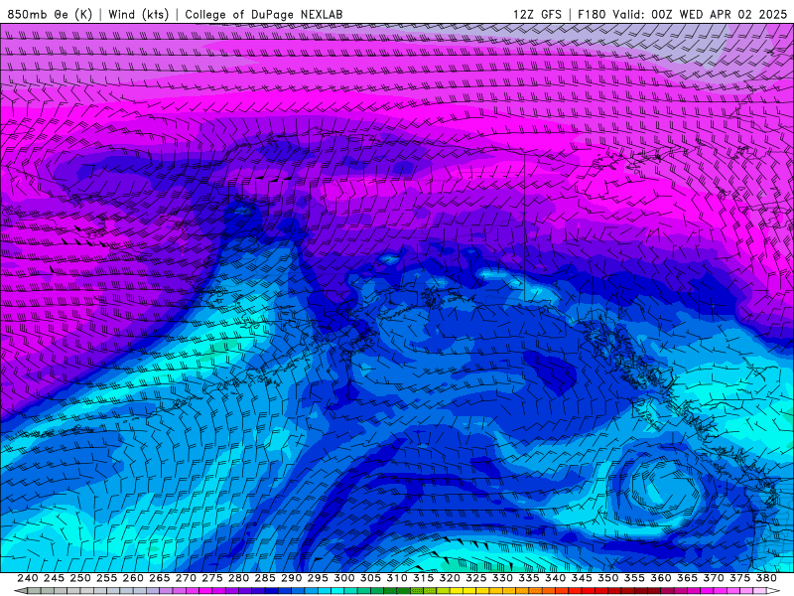Choose the 355 color scale number

click(x=634, y=578)
